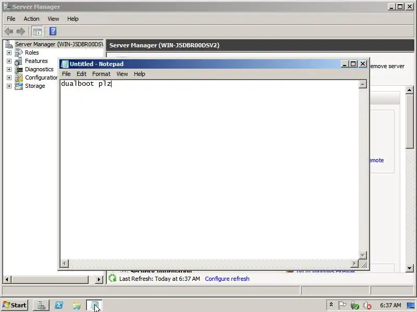Click the tree pane horizontal scrollbar thumb
The width and height of the screenshot is (417, 312).
pos(50,279)
